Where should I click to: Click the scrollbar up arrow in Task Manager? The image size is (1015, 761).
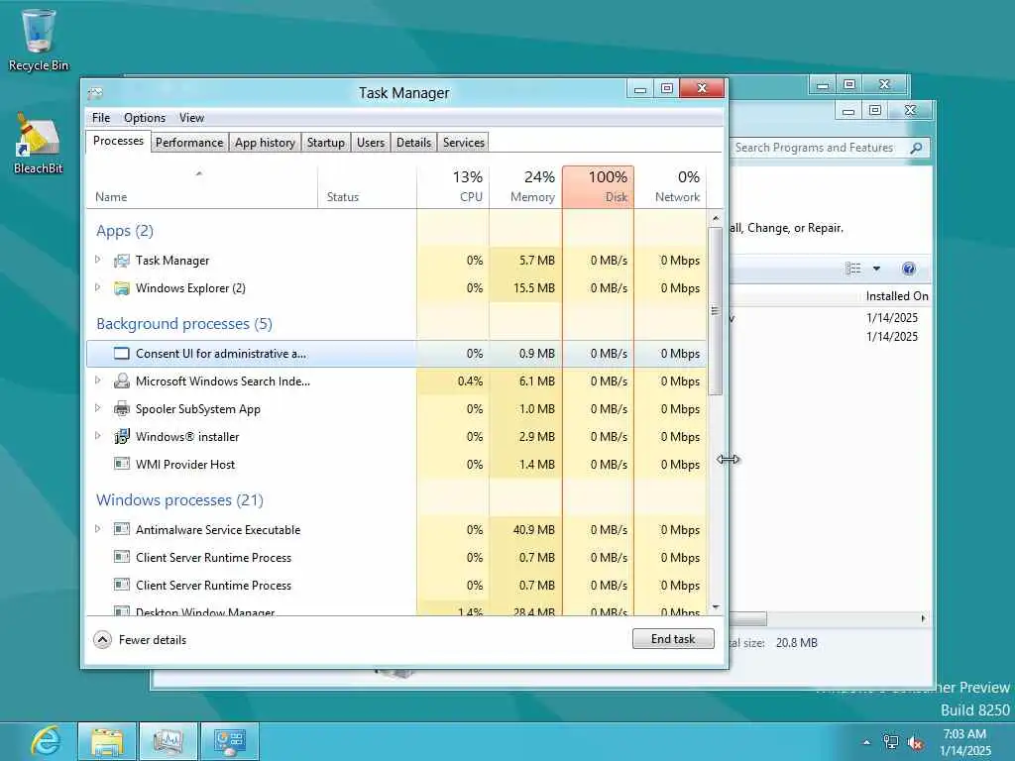pos(716,218)
